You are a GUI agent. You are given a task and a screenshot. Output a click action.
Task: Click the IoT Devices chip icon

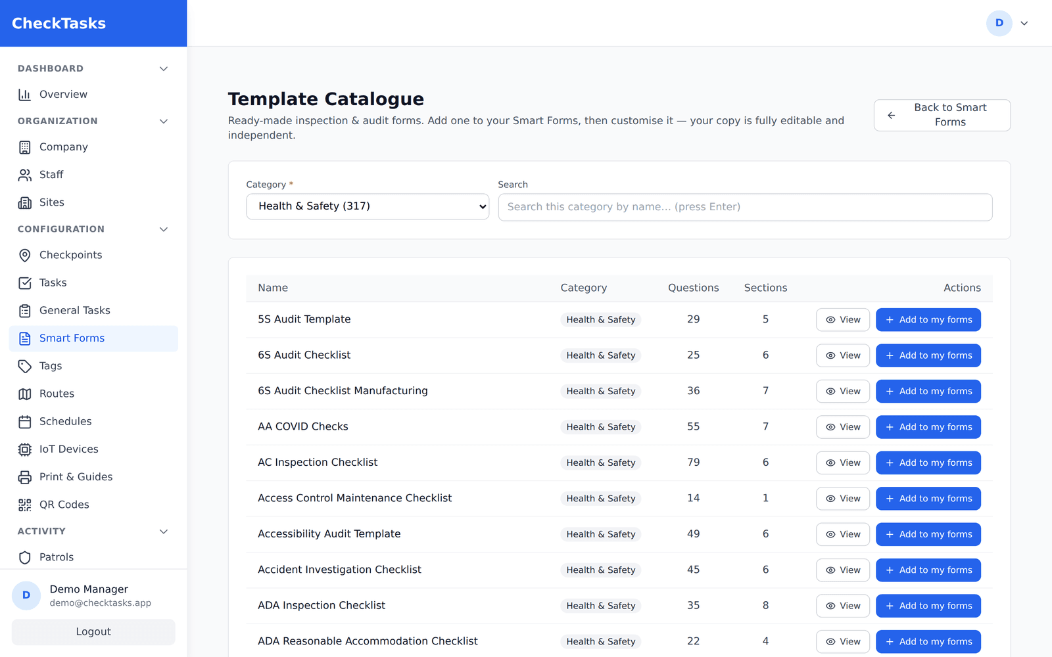25,449
